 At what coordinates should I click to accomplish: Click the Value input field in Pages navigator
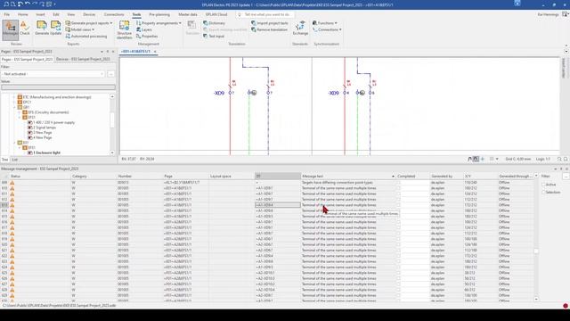58,87
